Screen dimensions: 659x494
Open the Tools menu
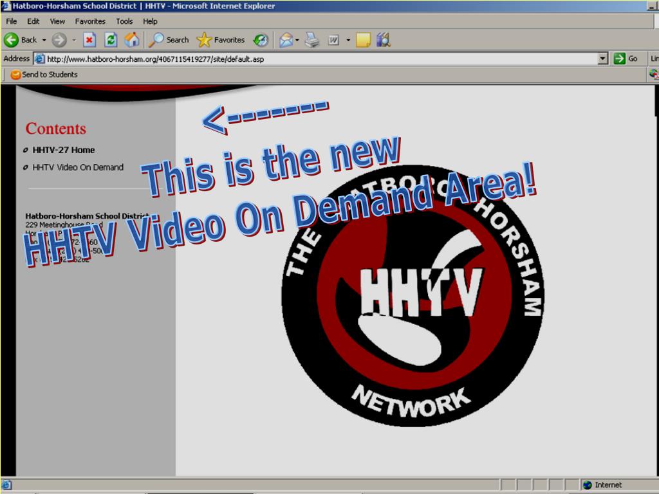point(124,21)
